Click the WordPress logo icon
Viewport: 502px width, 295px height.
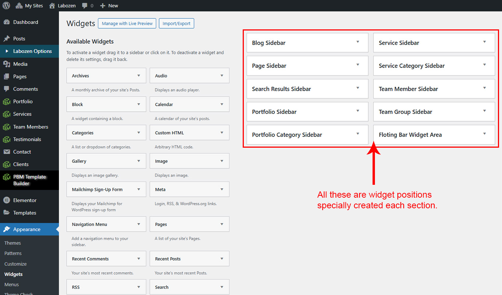click(6, 6)
